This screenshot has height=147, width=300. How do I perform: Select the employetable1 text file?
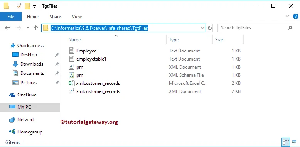point(91,59)
